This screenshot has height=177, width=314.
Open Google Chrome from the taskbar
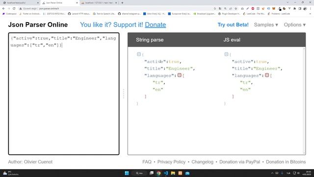click(x=158, y=173)
